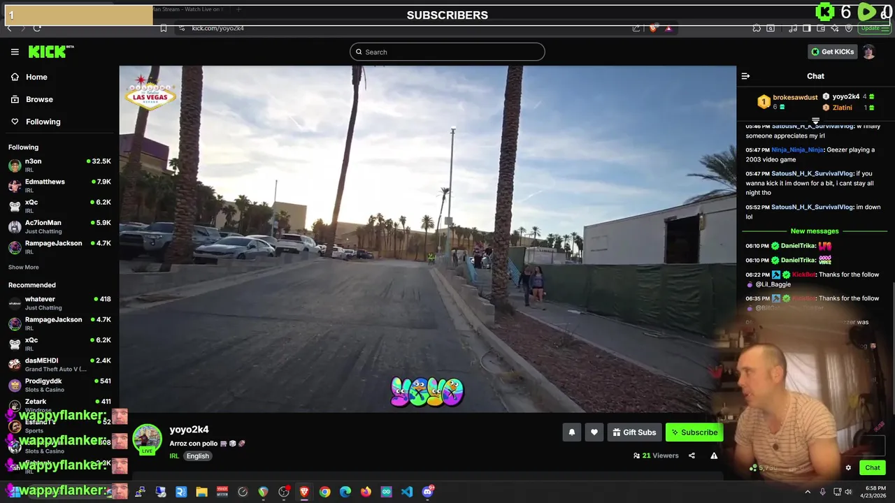
Task: Open Ac7ionMan channel in Following list
Action: pos(59,226)
